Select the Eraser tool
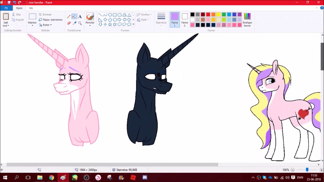This screenshot has width=324, height=182. pos(69,23)
